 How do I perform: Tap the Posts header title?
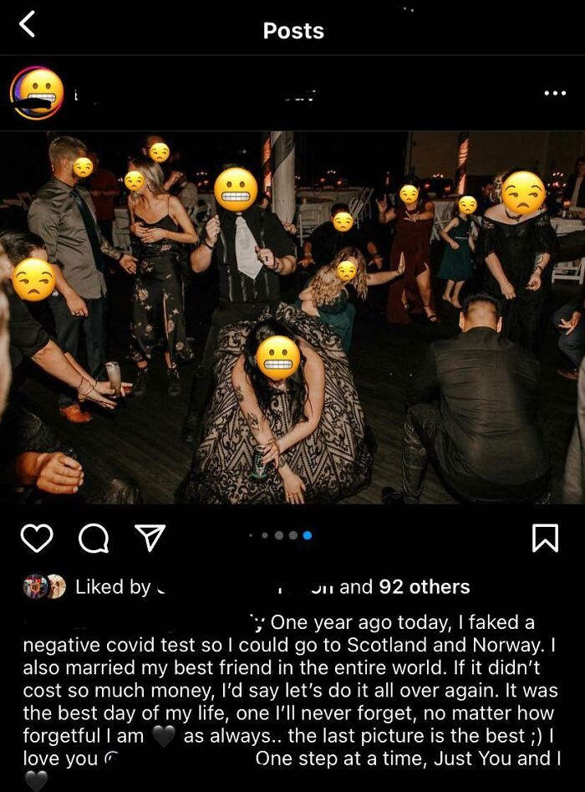(x=293, y=31)
